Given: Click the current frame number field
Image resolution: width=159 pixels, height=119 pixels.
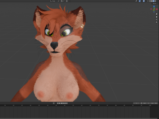Looking at the screenshot, I should [136, 103].
